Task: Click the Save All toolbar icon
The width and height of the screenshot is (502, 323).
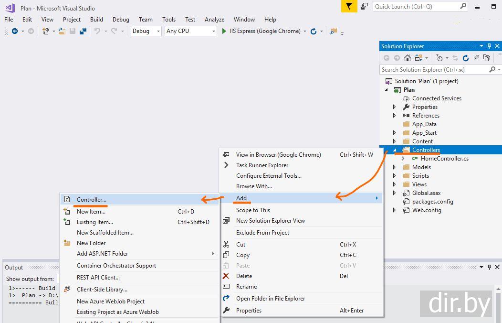Action: click(x=83, y=31)
